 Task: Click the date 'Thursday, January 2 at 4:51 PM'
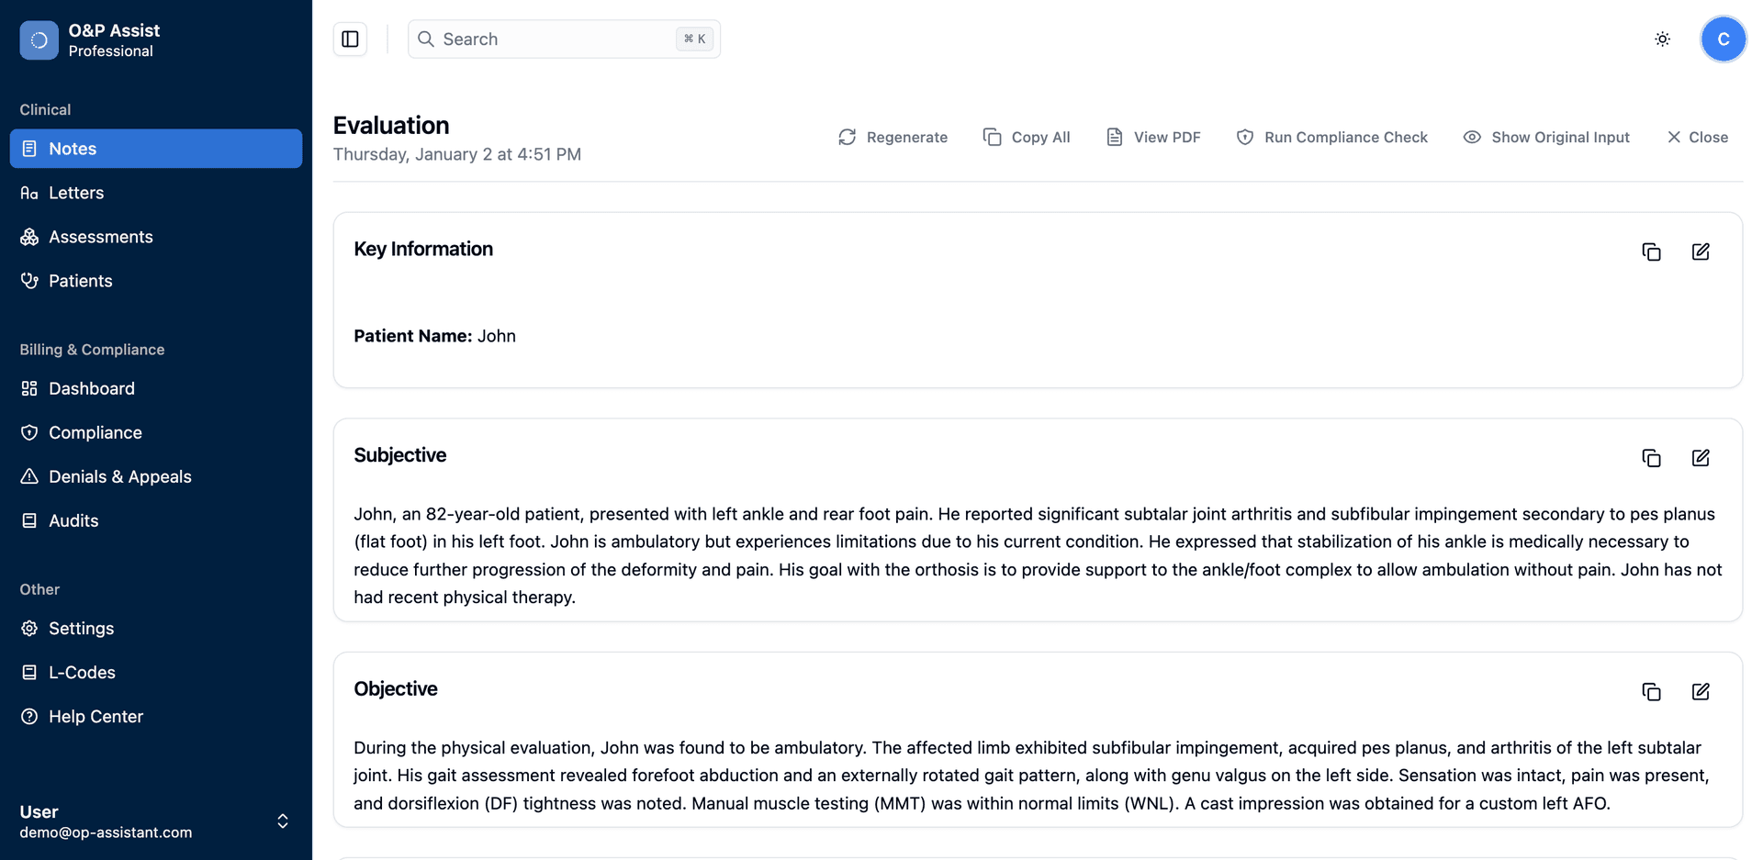[x=457, y=154]
